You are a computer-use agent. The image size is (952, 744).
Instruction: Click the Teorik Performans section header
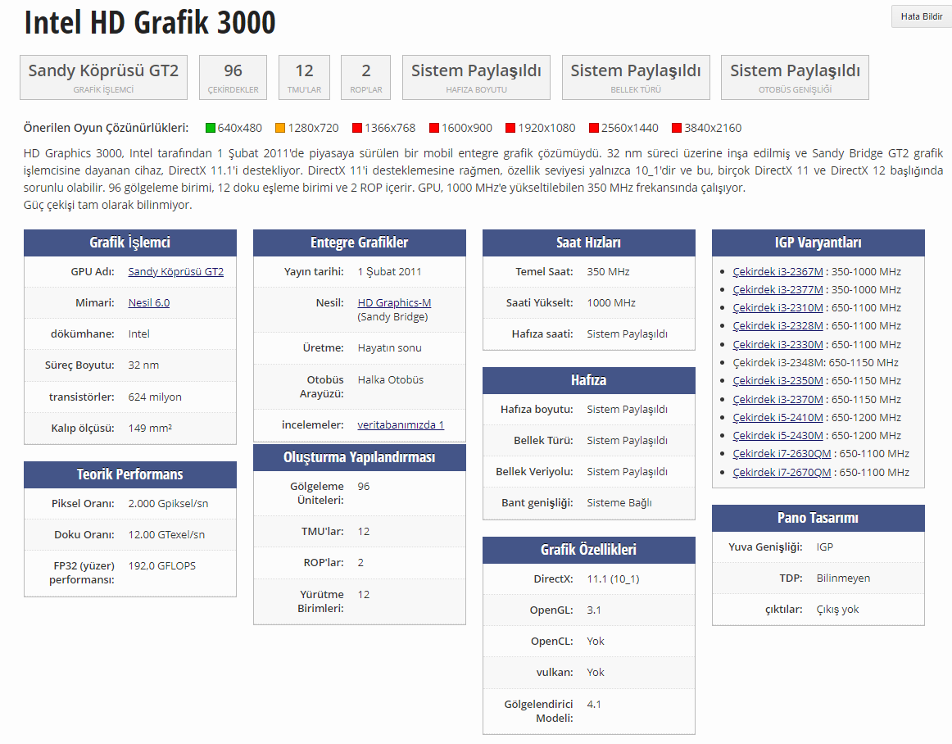pyautogui.click(x=130, y=474)
